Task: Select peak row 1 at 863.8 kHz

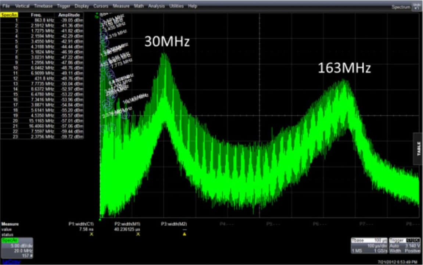Action: 42,20
